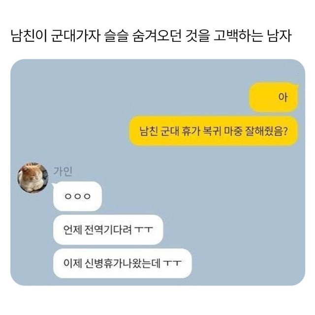
Task: Select the yellow '아' message bubble
Action: 274,97
